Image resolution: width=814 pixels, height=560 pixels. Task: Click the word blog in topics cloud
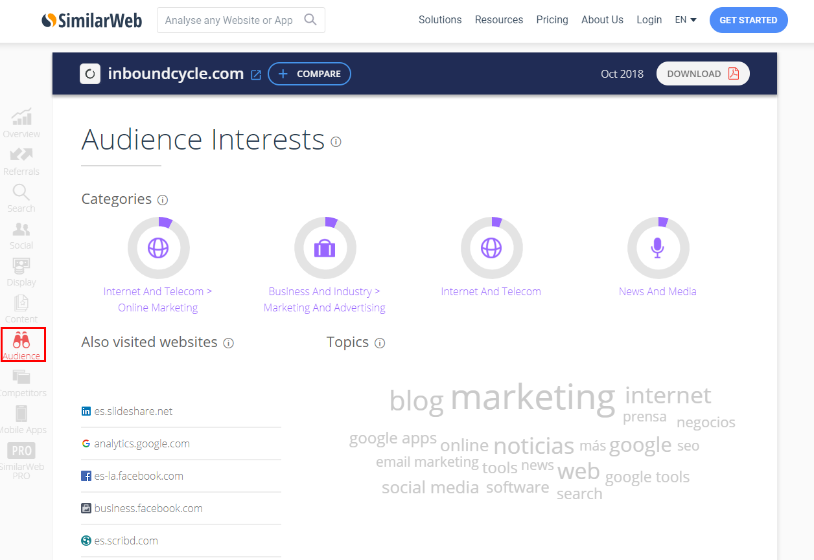[x=416, y=401]
